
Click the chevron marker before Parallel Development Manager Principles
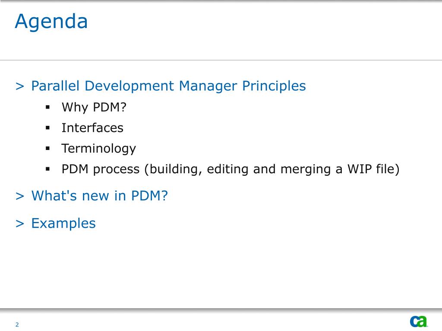(x=20, y=86)
